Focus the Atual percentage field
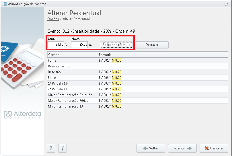Screen dimensions: 232x156 coord(56,44)
